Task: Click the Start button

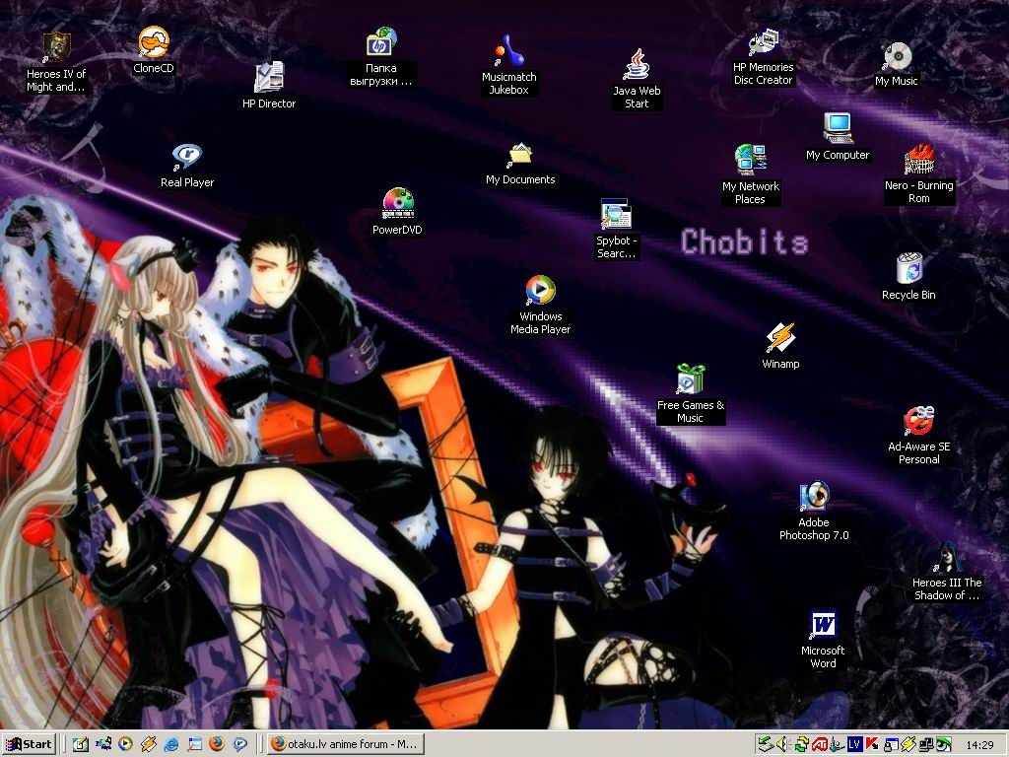Action: point(29,744)
